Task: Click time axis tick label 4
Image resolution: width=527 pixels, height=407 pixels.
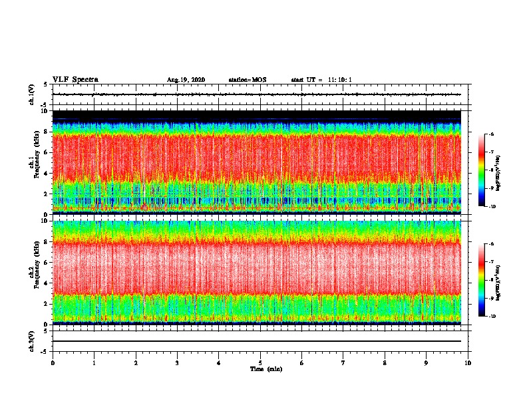Action: 219,363
